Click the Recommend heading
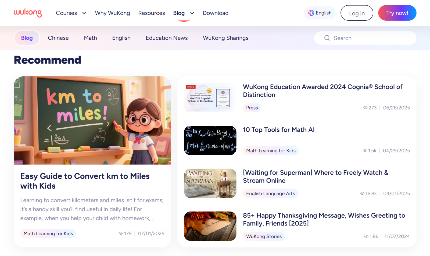The height and width of the screenshot is (256, 430). point(48,60)
